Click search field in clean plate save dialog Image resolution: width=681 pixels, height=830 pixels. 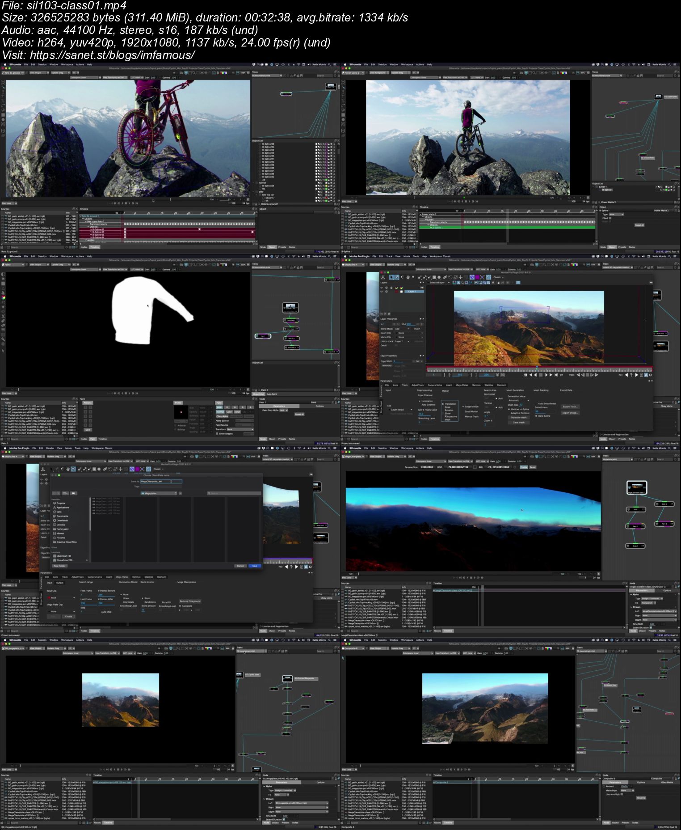(234, 493)
